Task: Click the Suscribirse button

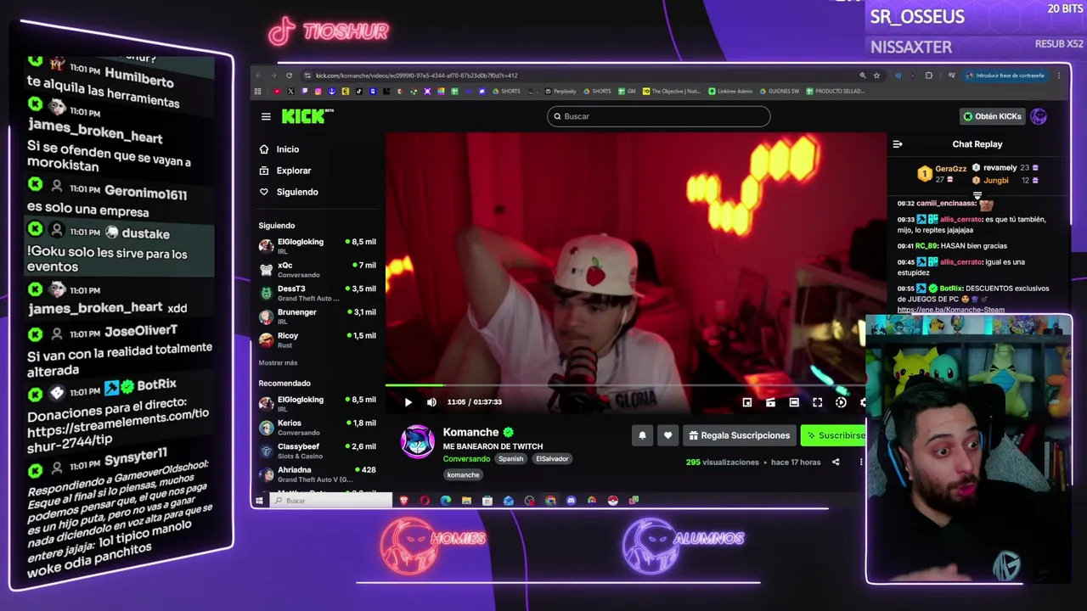Action: tap(834, 435)
